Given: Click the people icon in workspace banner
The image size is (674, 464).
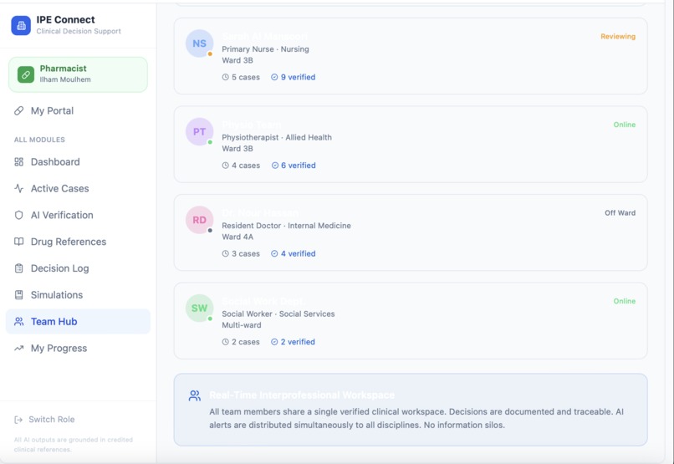Looking at the screenshot, I should pos(195,395).
